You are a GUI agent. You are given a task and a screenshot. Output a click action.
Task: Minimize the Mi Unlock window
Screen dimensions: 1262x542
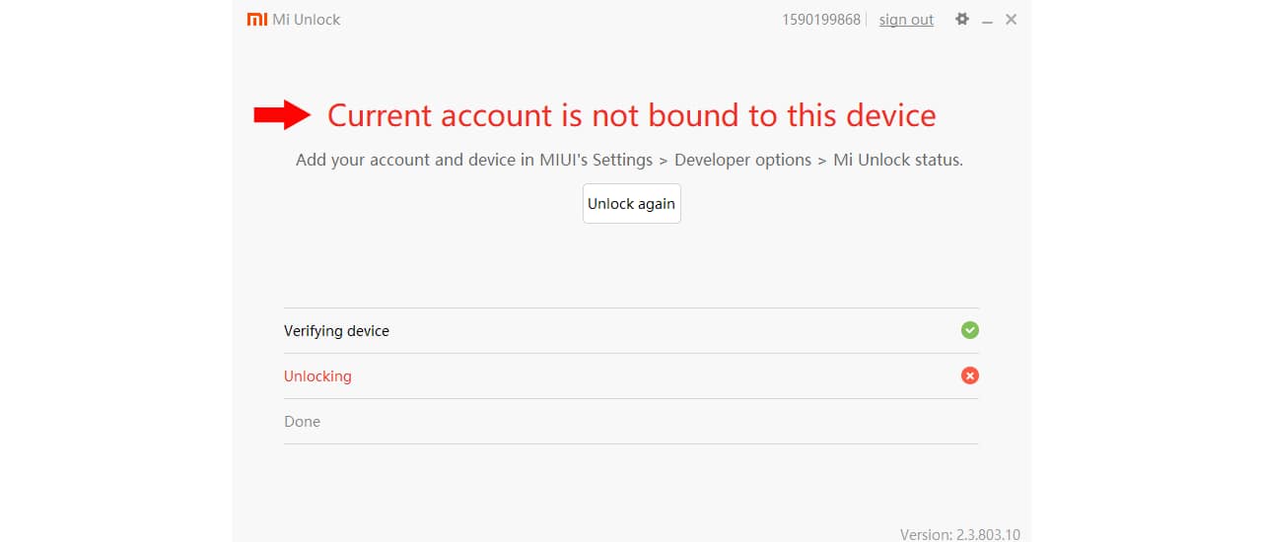(987, 21)
